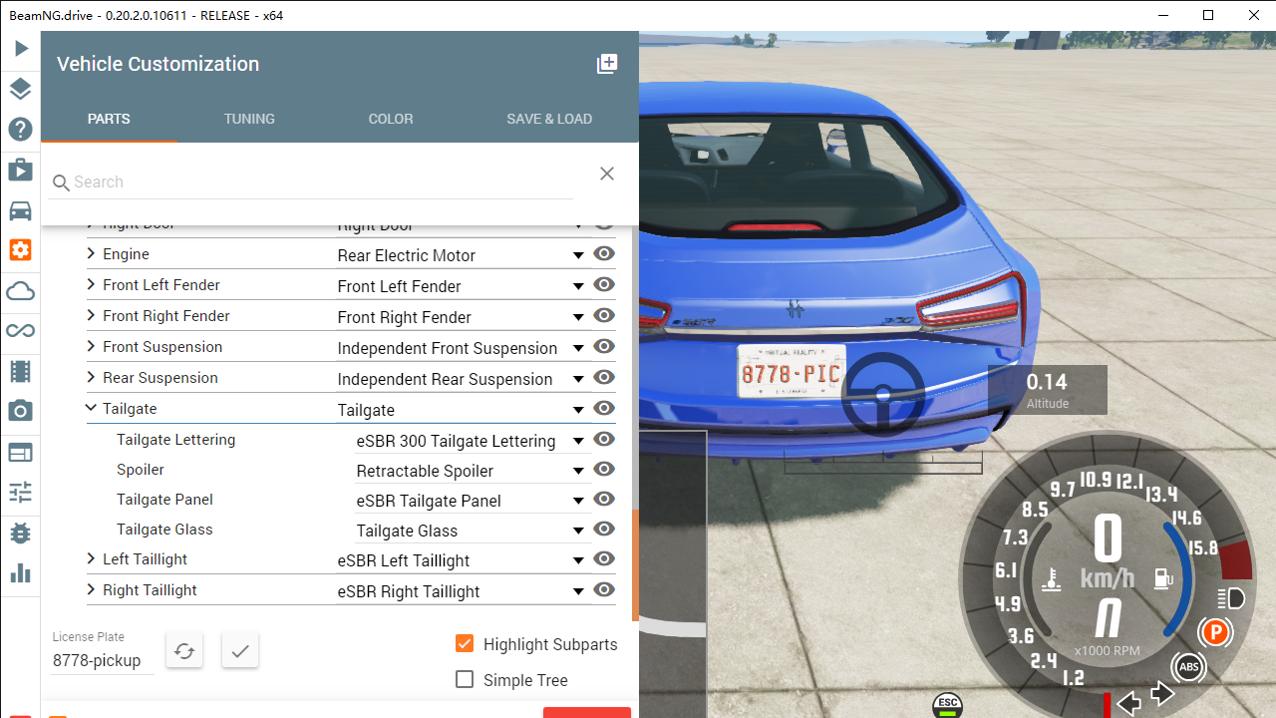Clear the parts search with the X
Screen dimensions: 1276x718
pos(607,174)
